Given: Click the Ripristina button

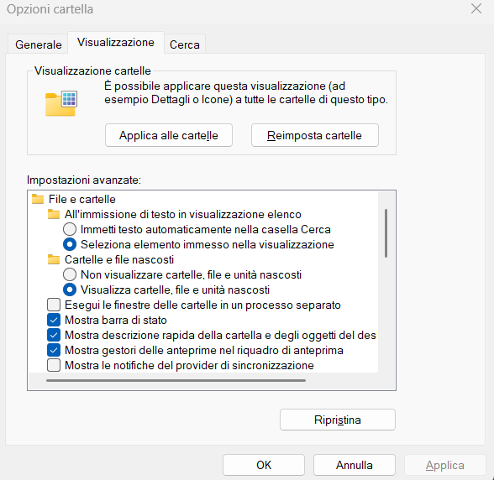Looking at the screenshot, I should pos(338,420).
